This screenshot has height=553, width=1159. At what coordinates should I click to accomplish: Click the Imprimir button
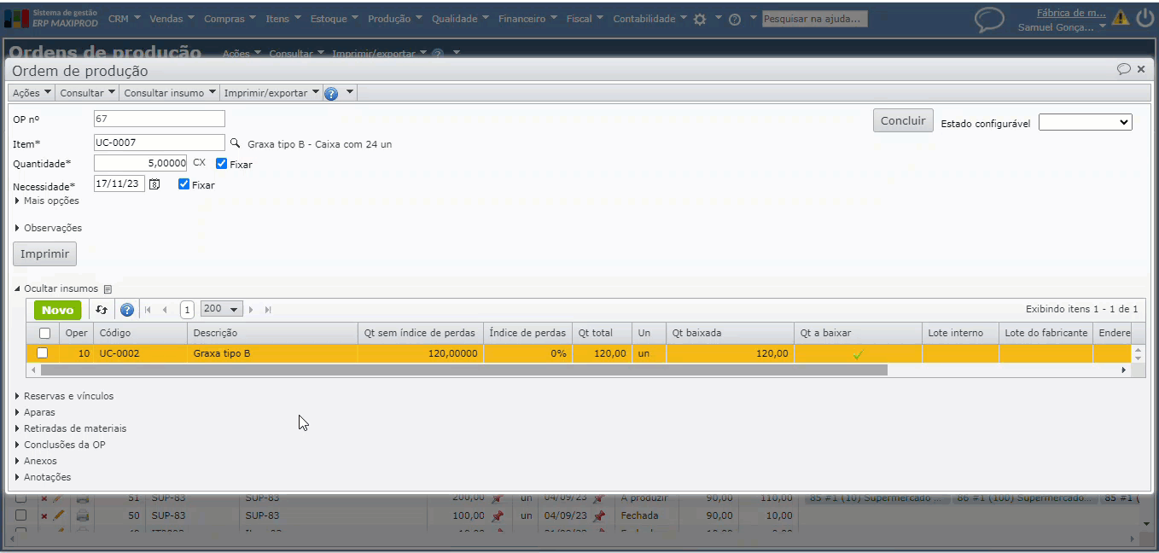[x=45, y=253]
